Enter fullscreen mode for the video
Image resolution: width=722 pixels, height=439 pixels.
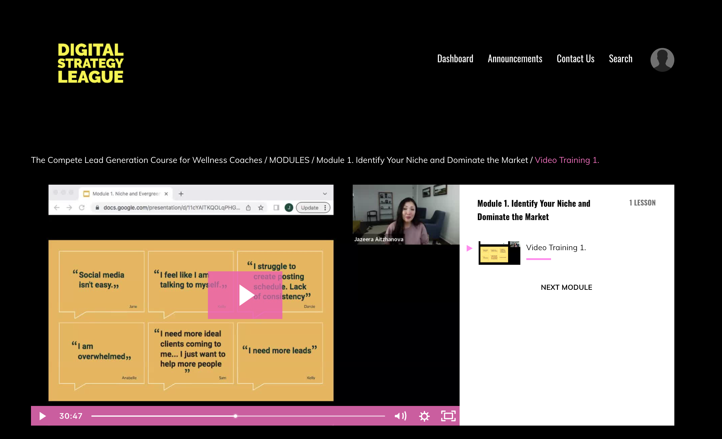(x=448, y=416)
